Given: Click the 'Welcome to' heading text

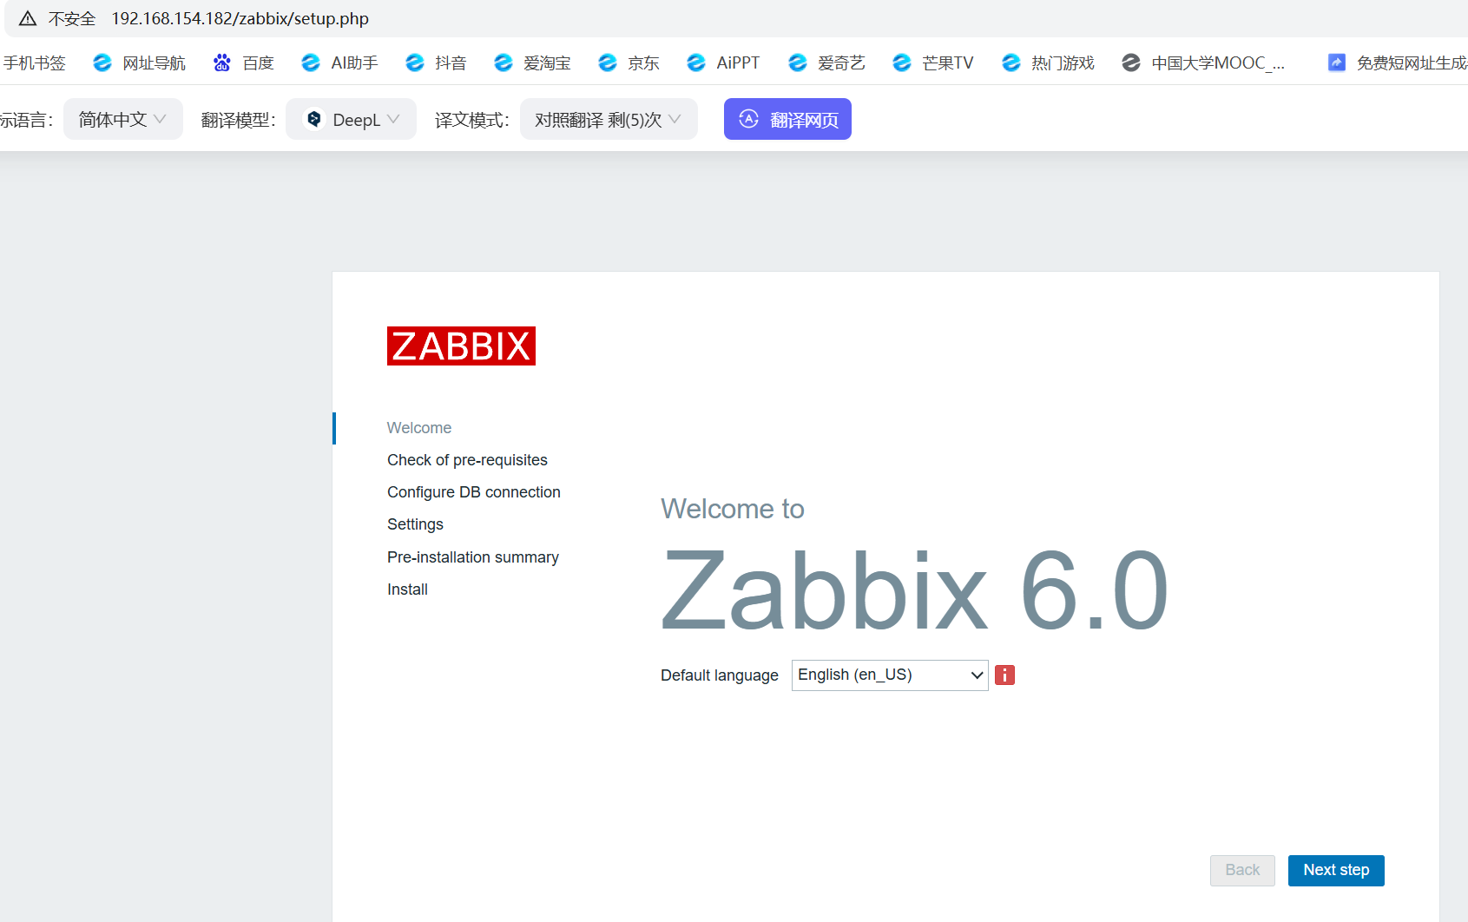Looking at the screenshot, I should (733, 509).
